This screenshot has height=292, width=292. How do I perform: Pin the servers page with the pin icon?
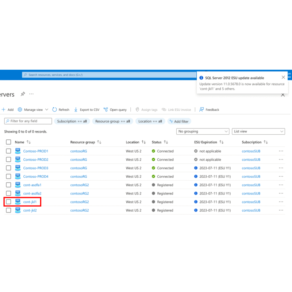[23, 94]
